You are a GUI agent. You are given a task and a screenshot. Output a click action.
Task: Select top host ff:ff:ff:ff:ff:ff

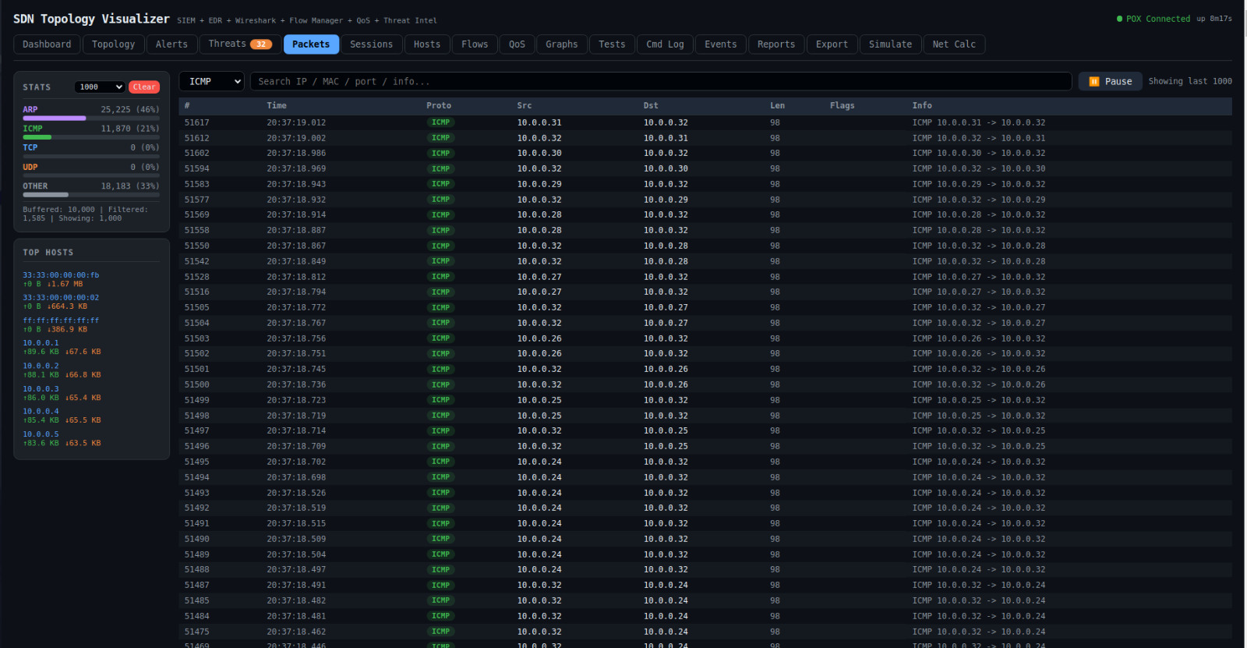(x=61, y=320)
